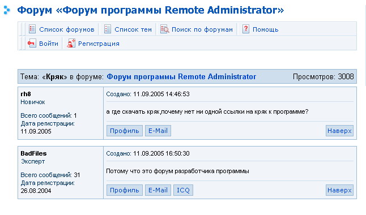
Task: Click the forum list document icon
Action: [x=32, y=29]
